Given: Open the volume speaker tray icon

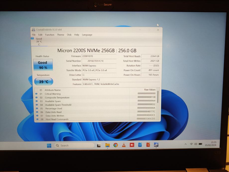Looking at the screenshot, I should point(196,144).
